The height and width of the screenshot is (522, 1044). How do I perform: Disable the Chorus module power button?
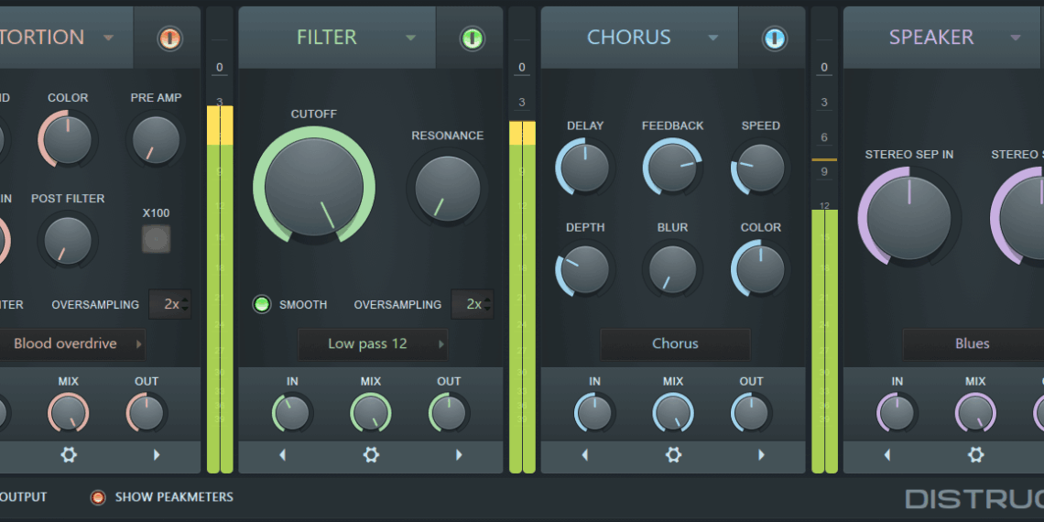(774, 38)
